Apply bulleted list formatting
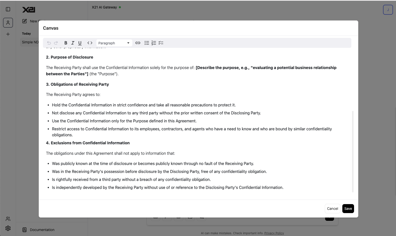396x236 pixels. [x=147, y=43]
